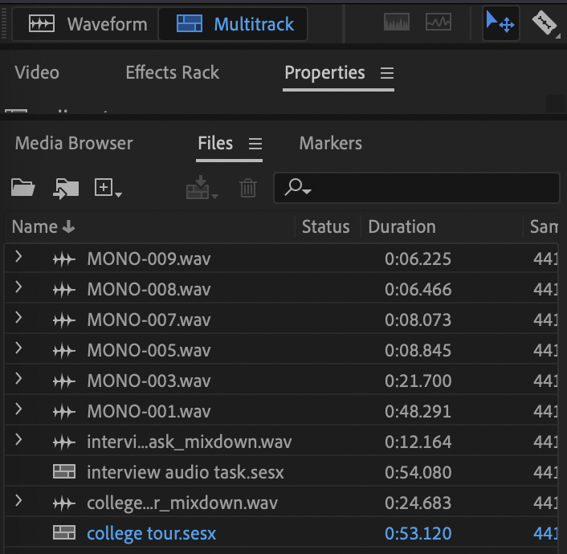Sort files by Name column header
567x554 pixels.
point(35,226)
